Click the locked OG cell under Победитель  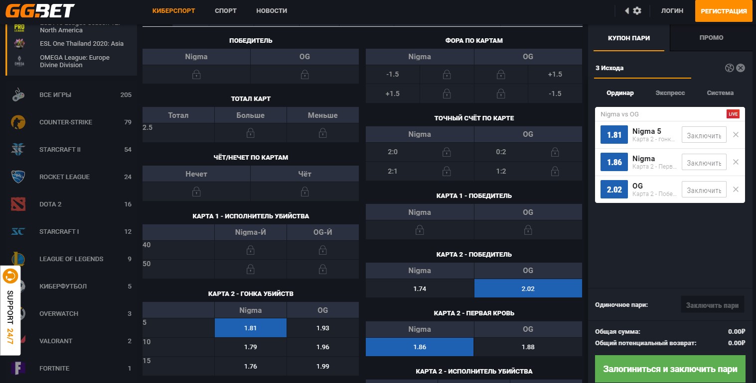coord(304,74)
